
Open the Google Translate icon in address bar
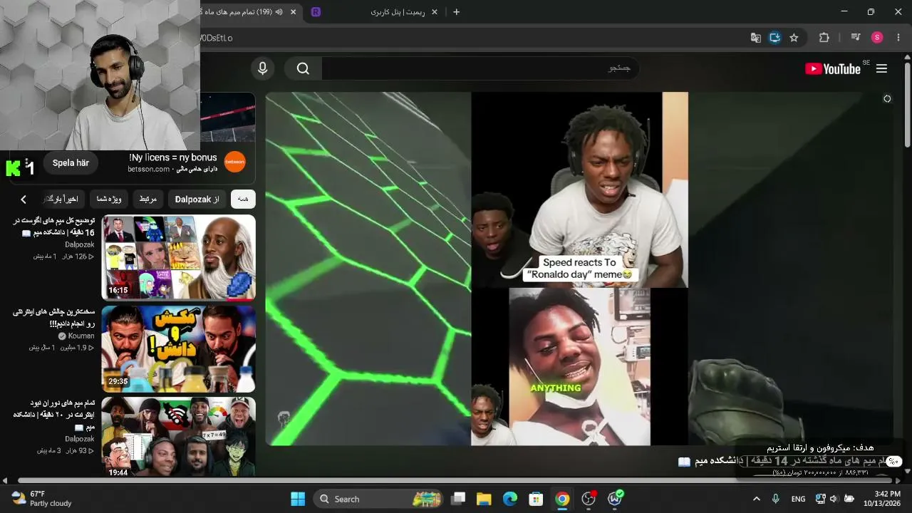coord(756,38)
